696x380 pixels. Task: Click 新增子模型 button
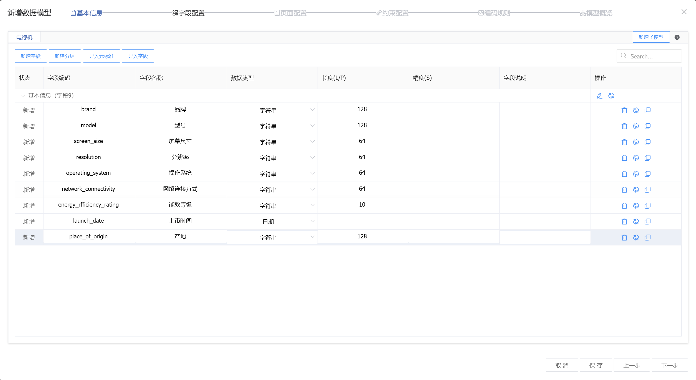(651, 37)
